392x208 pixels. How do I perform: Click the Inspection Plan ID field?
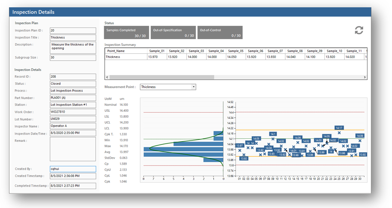point(72,31)
